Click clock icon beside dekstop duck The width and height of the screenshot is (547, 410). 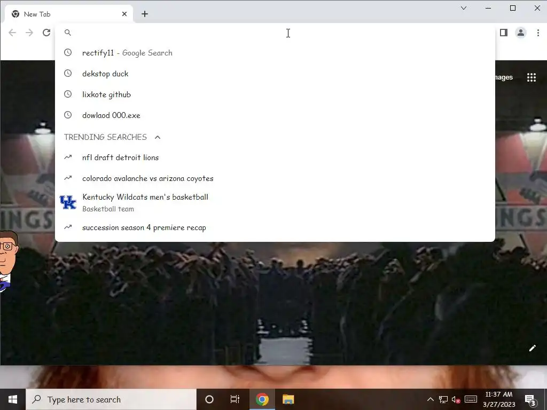(x=68, y=74)
